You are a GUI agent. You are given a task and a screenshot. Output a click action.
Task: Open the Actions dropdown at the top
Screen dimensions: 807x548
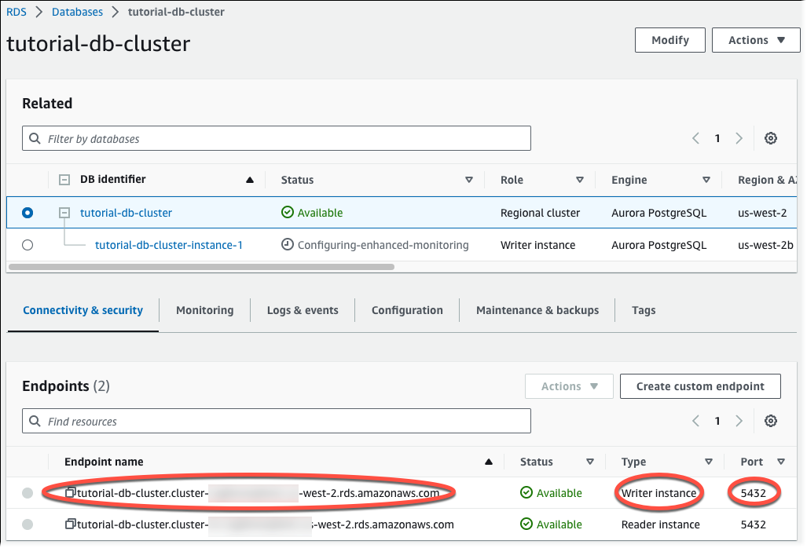[754, 40]
